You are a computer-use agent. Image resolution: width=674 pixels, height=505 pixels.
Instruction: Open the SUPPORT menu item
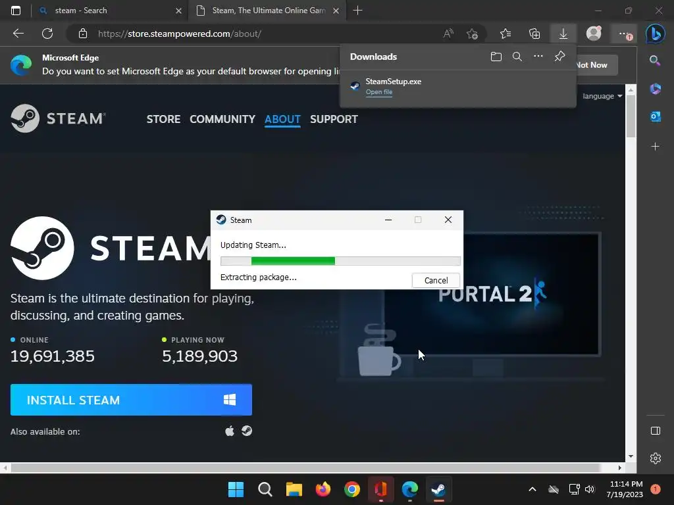[x=334, y=119]
